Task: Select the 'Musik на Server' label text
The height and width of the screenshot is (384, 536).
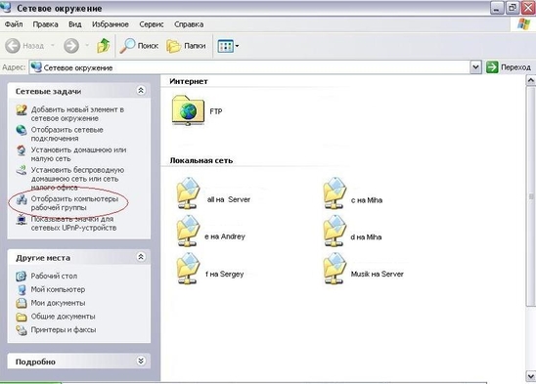Action: point(378,274)
